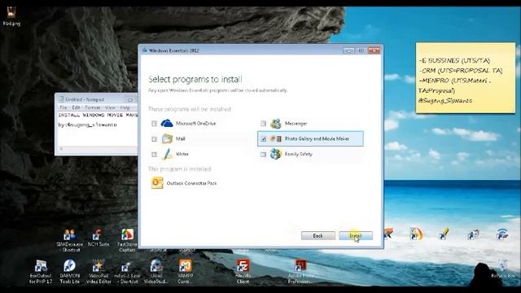The width and height of the screenshot is (521, 293).
Task: Click 'Outlook Connector Pack' label text
Action: click(x=192, y=183)
